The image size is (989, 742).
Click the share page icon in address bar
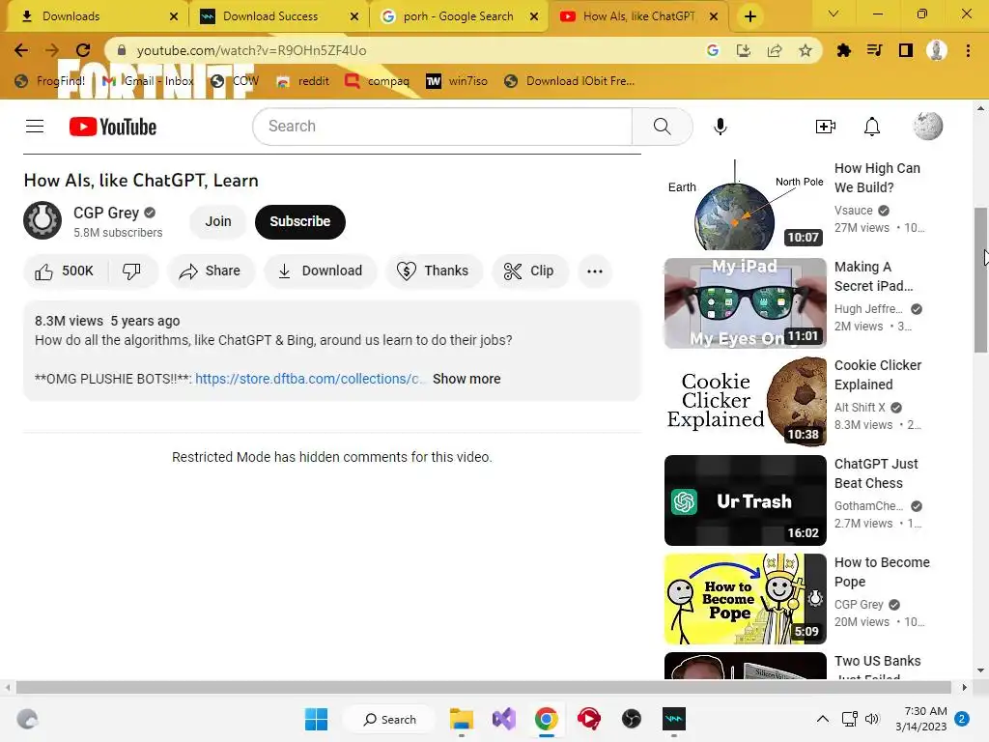775,50
